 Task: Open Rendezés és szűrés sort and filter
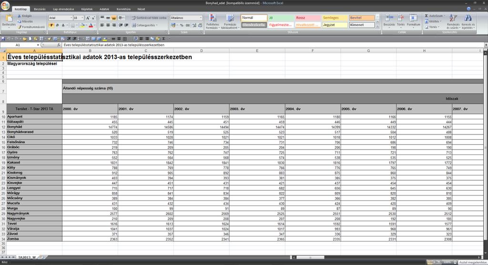(x=453, y=21)
